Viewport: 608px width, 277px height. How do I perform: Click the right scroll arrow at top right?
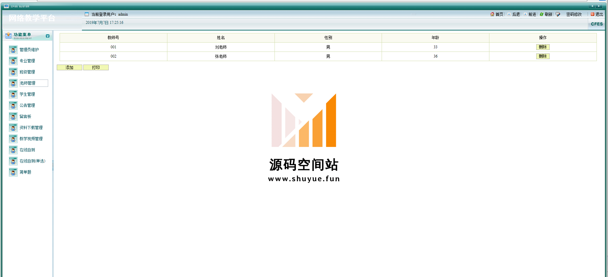[x=599, y=6]
